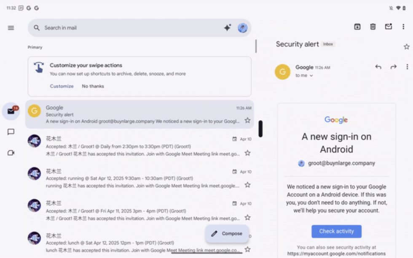413x258 pixels.
Task: Click the Compose button
Action: pos(227,233)
